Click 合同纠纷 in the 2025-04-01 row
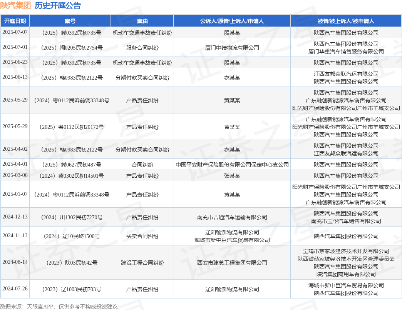This screenshot has height=310, width=402. click(x=142, y=165)
